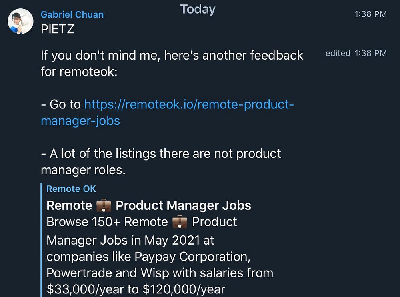Click the "$33,000/year to $120,000/year" salary text
The image size is (400, 297).
136,289
